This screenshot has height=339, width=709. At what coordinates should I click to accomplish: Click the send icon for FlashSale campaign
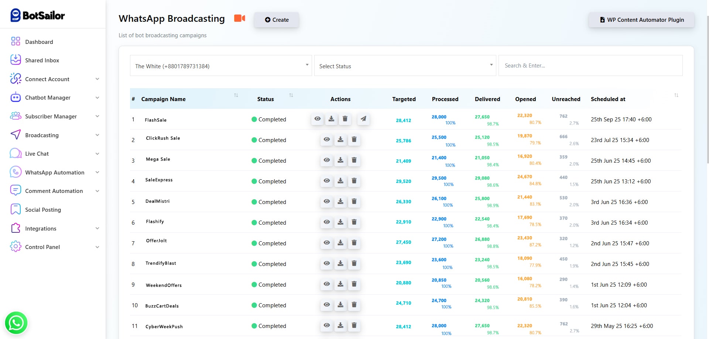(363, 119)
